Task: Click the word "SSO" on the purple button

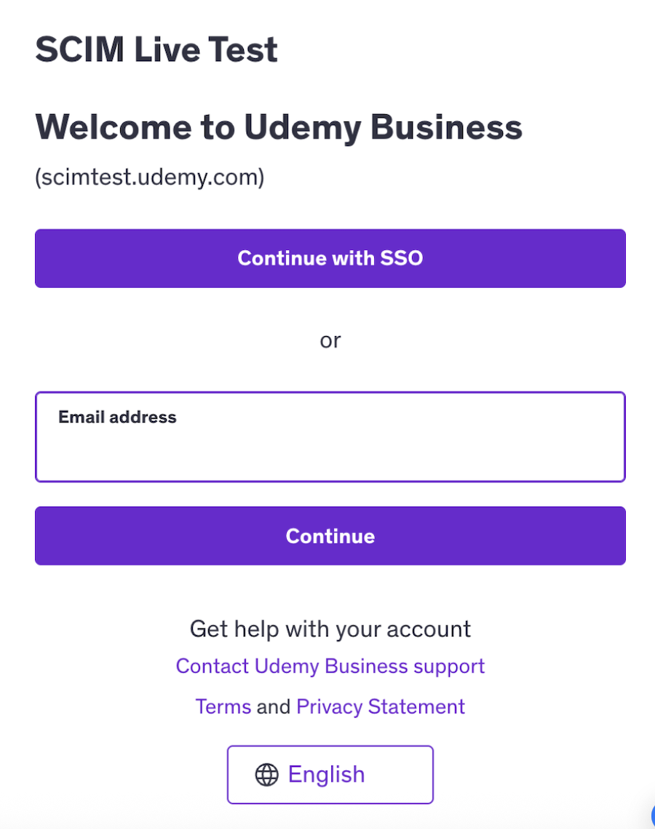Action: pyautogui.click(x=400, y=258)
